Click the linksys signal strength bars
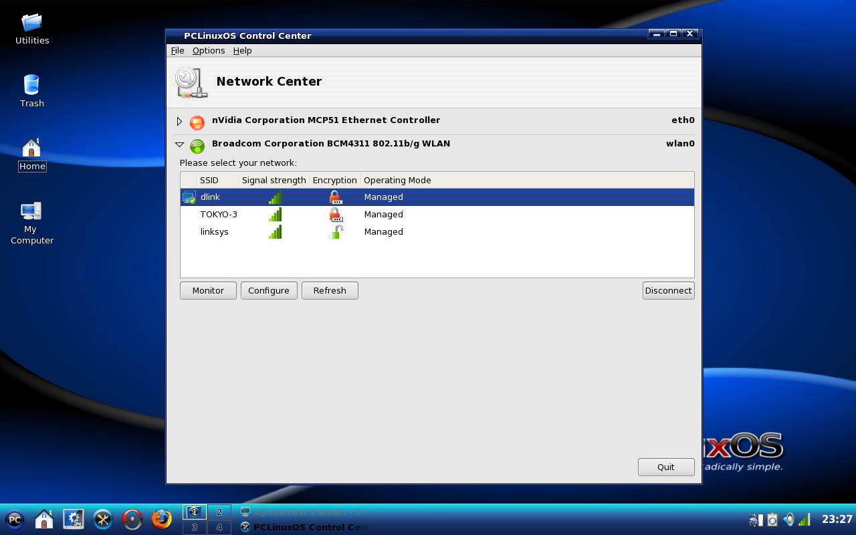This screenshot has width=856, height=535. tap(275, 232)
